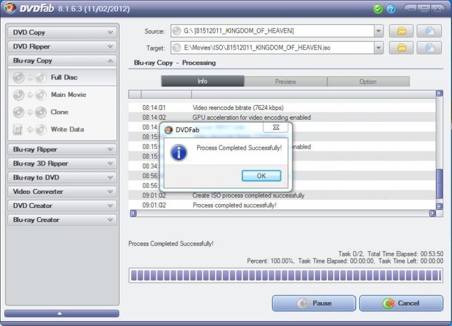This screenshot has width=452, height=326.
Task: Choose target ISO image icon button
Action: [429, 48]
